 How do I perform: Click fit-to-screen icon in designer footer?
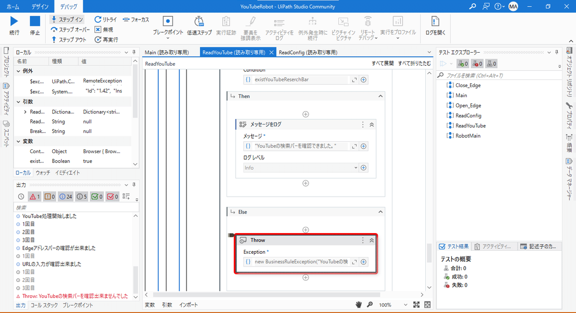coord(416,305)
